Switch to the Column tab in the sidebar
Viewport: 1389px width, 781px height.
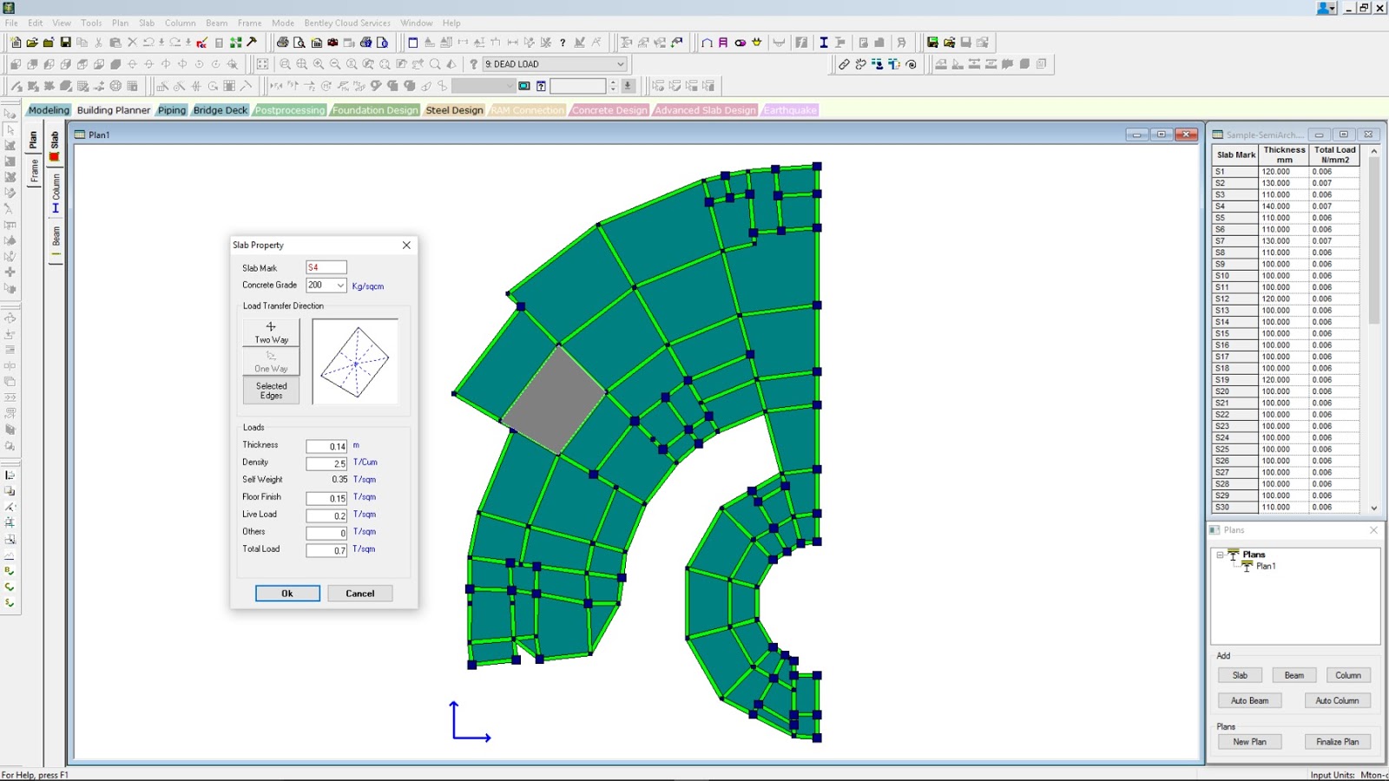(x=55, y=185)
